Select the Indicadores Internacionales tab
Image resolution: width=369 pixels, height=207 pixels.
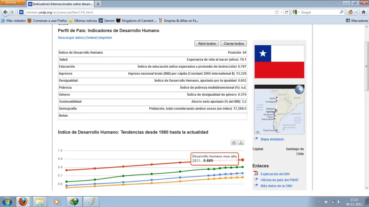61,4
